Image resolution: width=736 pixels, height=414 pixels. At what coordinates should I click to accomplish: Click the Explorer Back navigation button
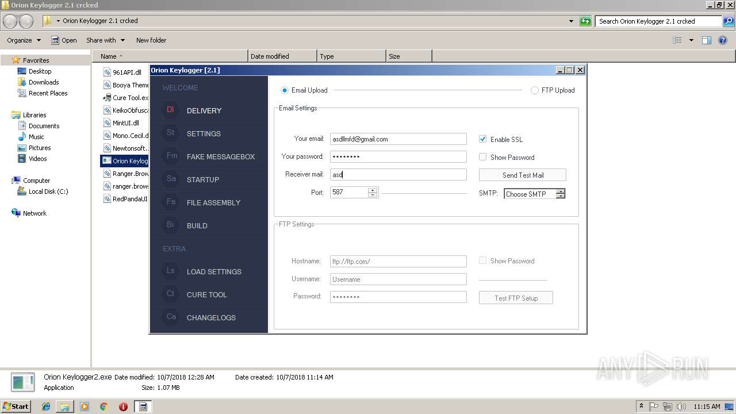pyautogui.click(x=10, y=21)
